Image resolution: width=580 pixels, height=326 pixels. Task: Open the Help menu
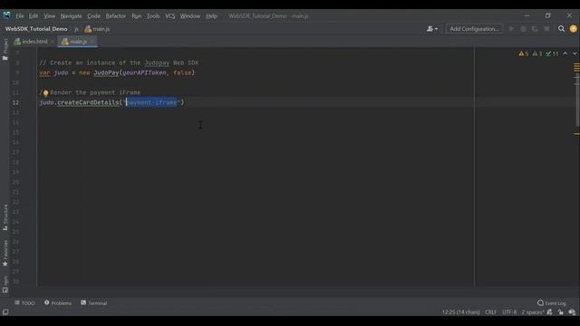(x=211, y=16)
